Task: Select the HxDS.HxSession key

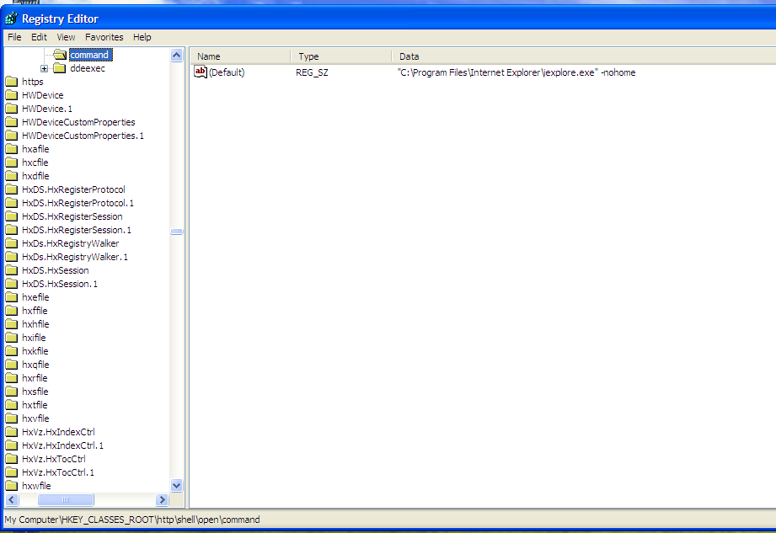Action: (55, 270)
